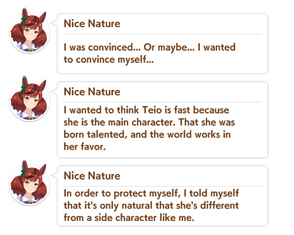
Task: Click Nice Nature's avatar beside second message
Action: click(x=29, y=99)
